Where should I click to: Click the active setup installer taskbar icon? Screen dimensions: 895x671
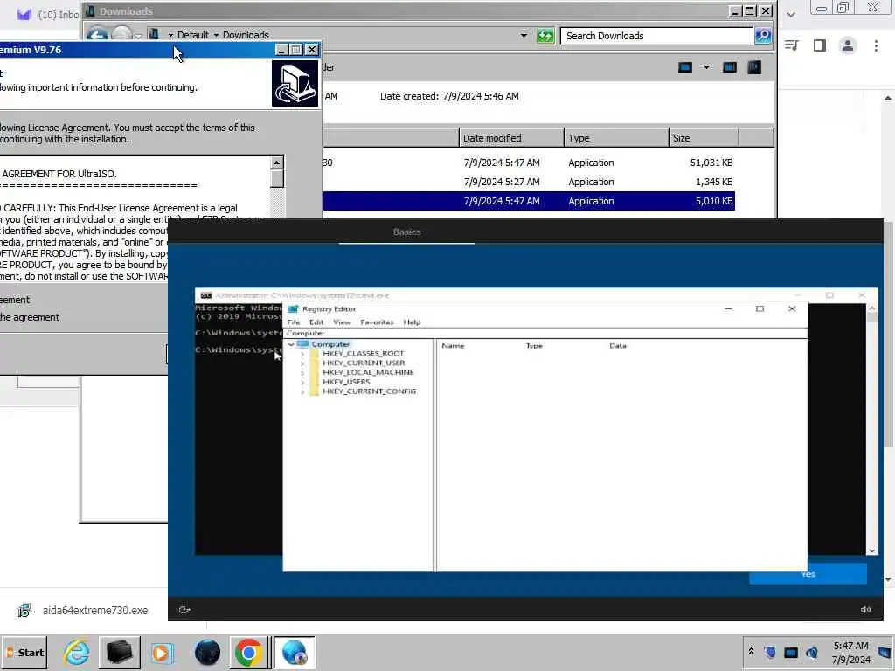pos(294,652)
